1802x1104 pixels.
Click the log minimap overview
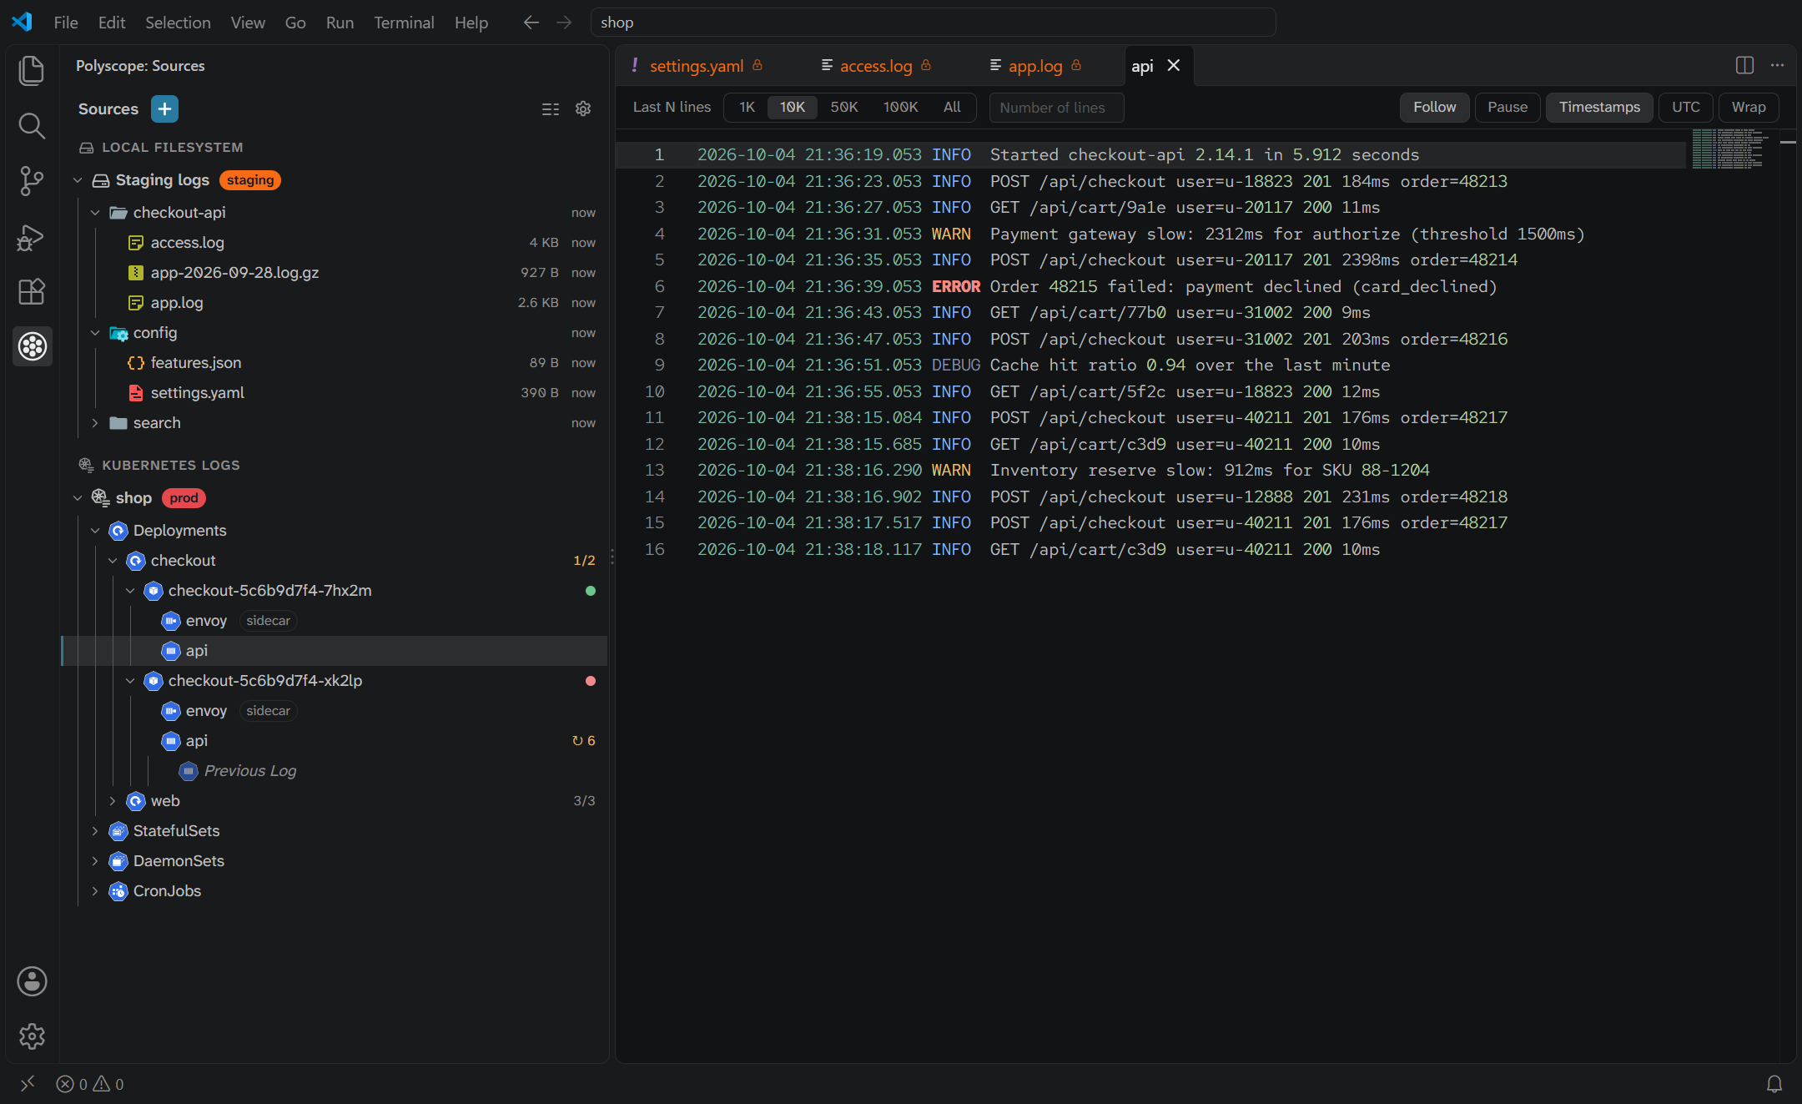pyautogui.click(x=1729, y=149)
